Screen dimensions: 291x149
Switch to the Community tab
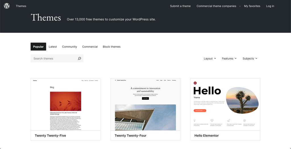point(69,47)
